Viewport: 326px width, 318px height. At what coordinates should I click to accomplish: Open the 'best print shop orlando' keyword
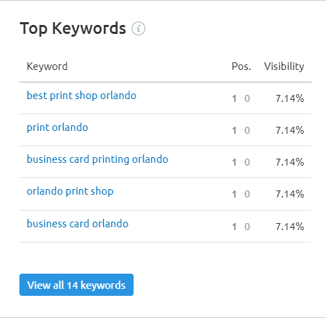coord(82,96)
